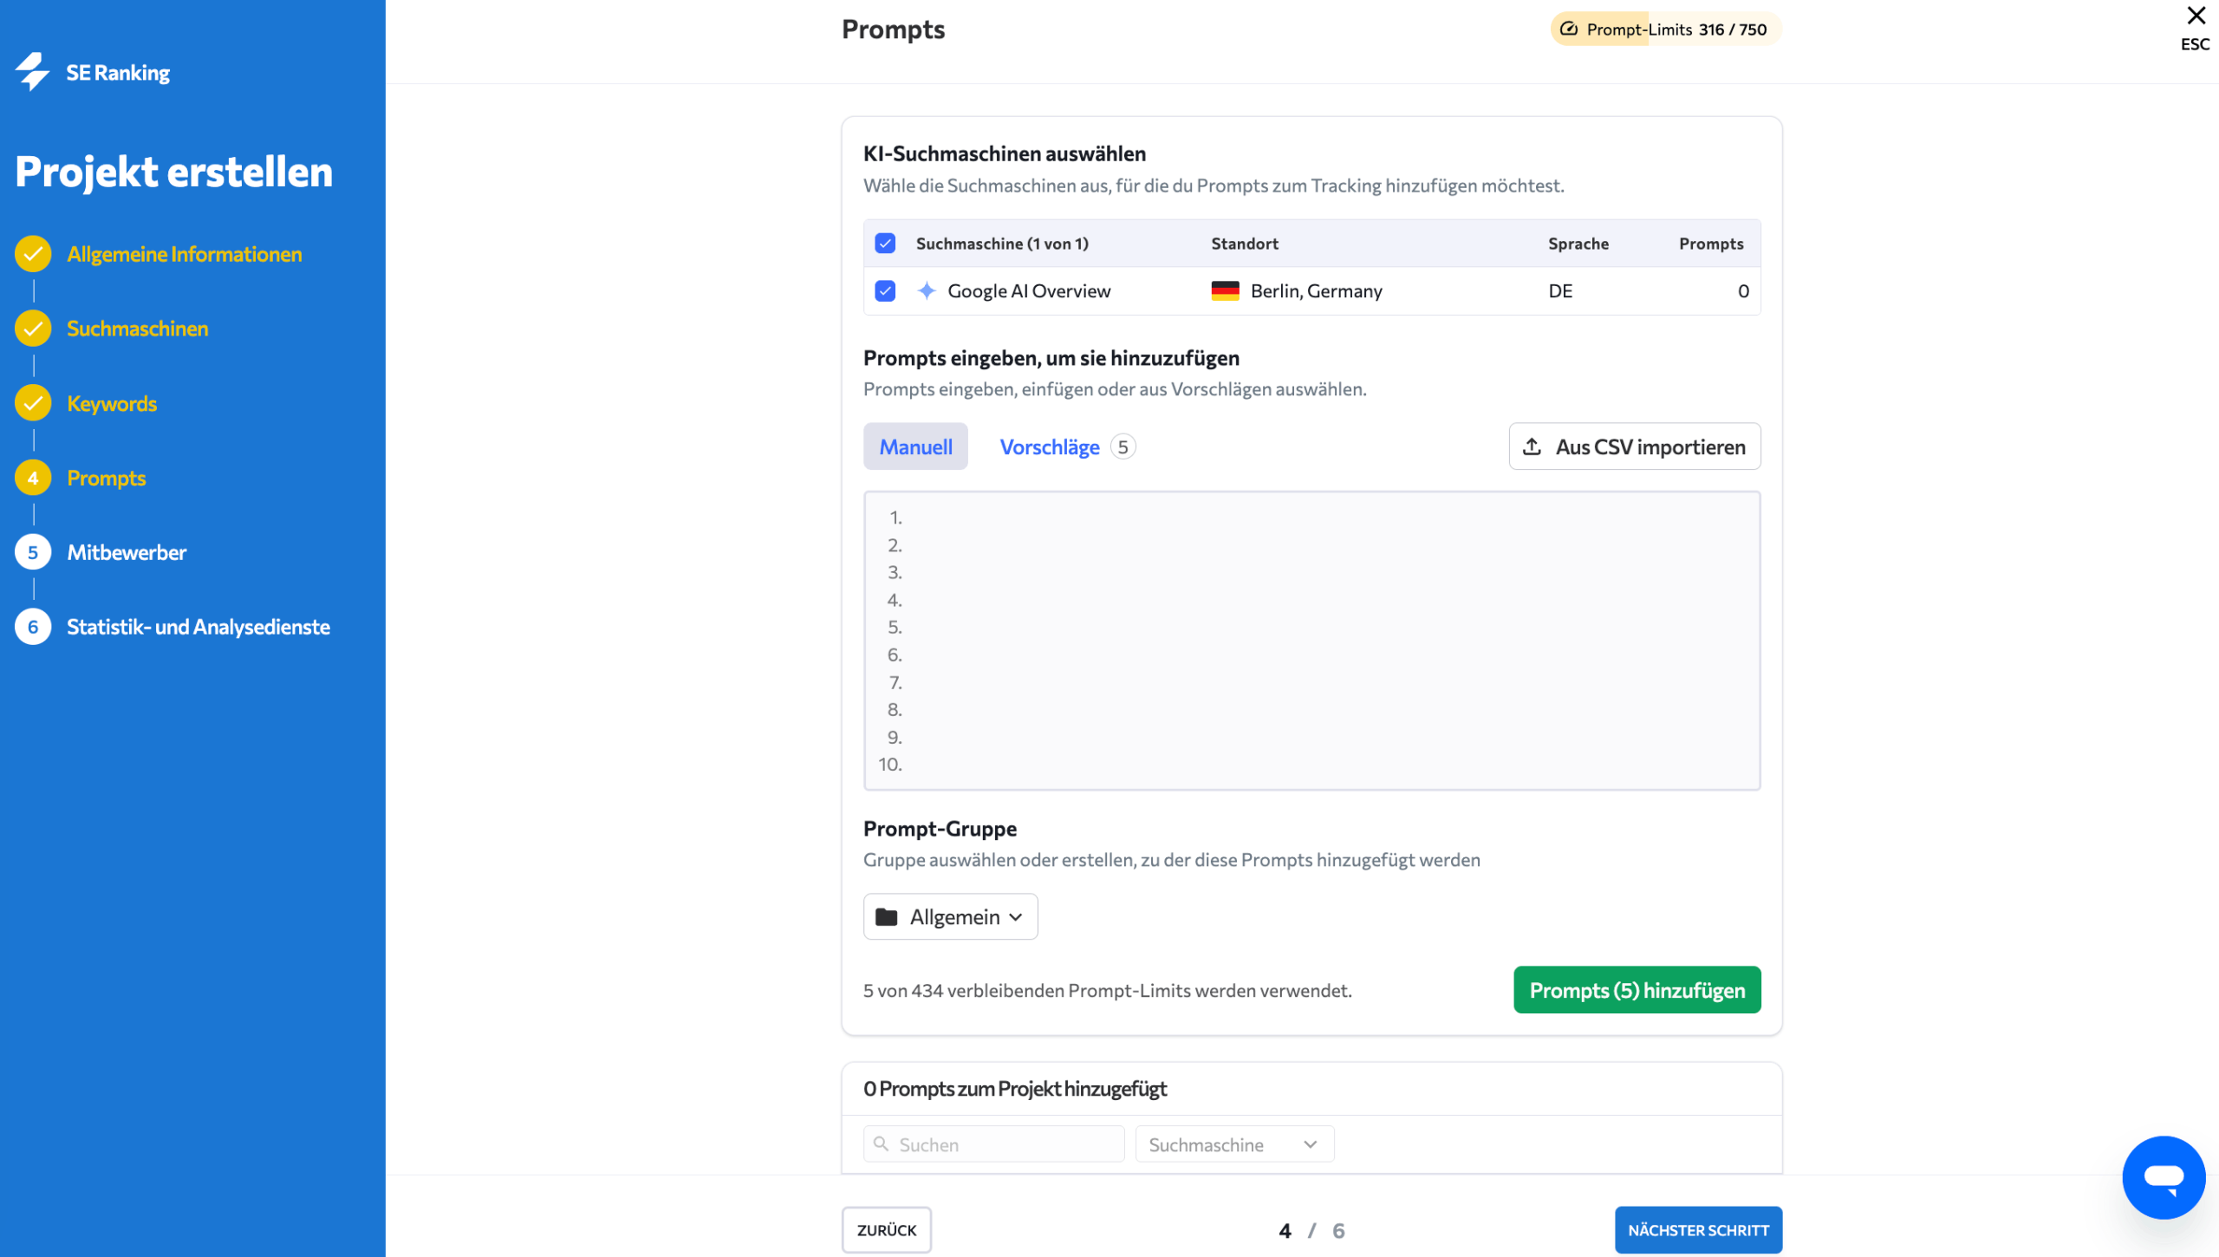The height and width of the screenshot is (1257, 2219).
Task: Click the Keywords checkmark step icon
Action: (x=33, y=403)
